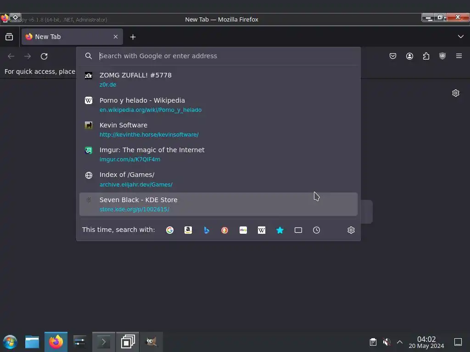Open the clipboard tray icon
The height and width of the screenshot is (352, 470).
click(373, 342)
